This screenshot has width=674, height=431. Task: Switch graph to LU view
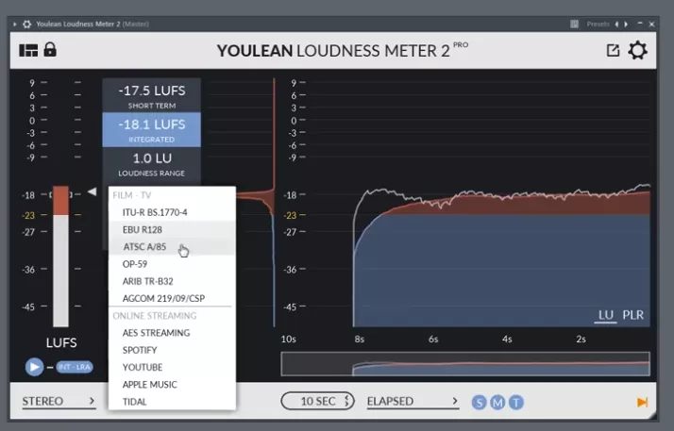pos(605,315)
